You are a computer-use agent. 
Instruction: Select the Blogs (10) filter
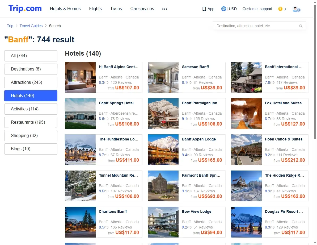(31, 149)
